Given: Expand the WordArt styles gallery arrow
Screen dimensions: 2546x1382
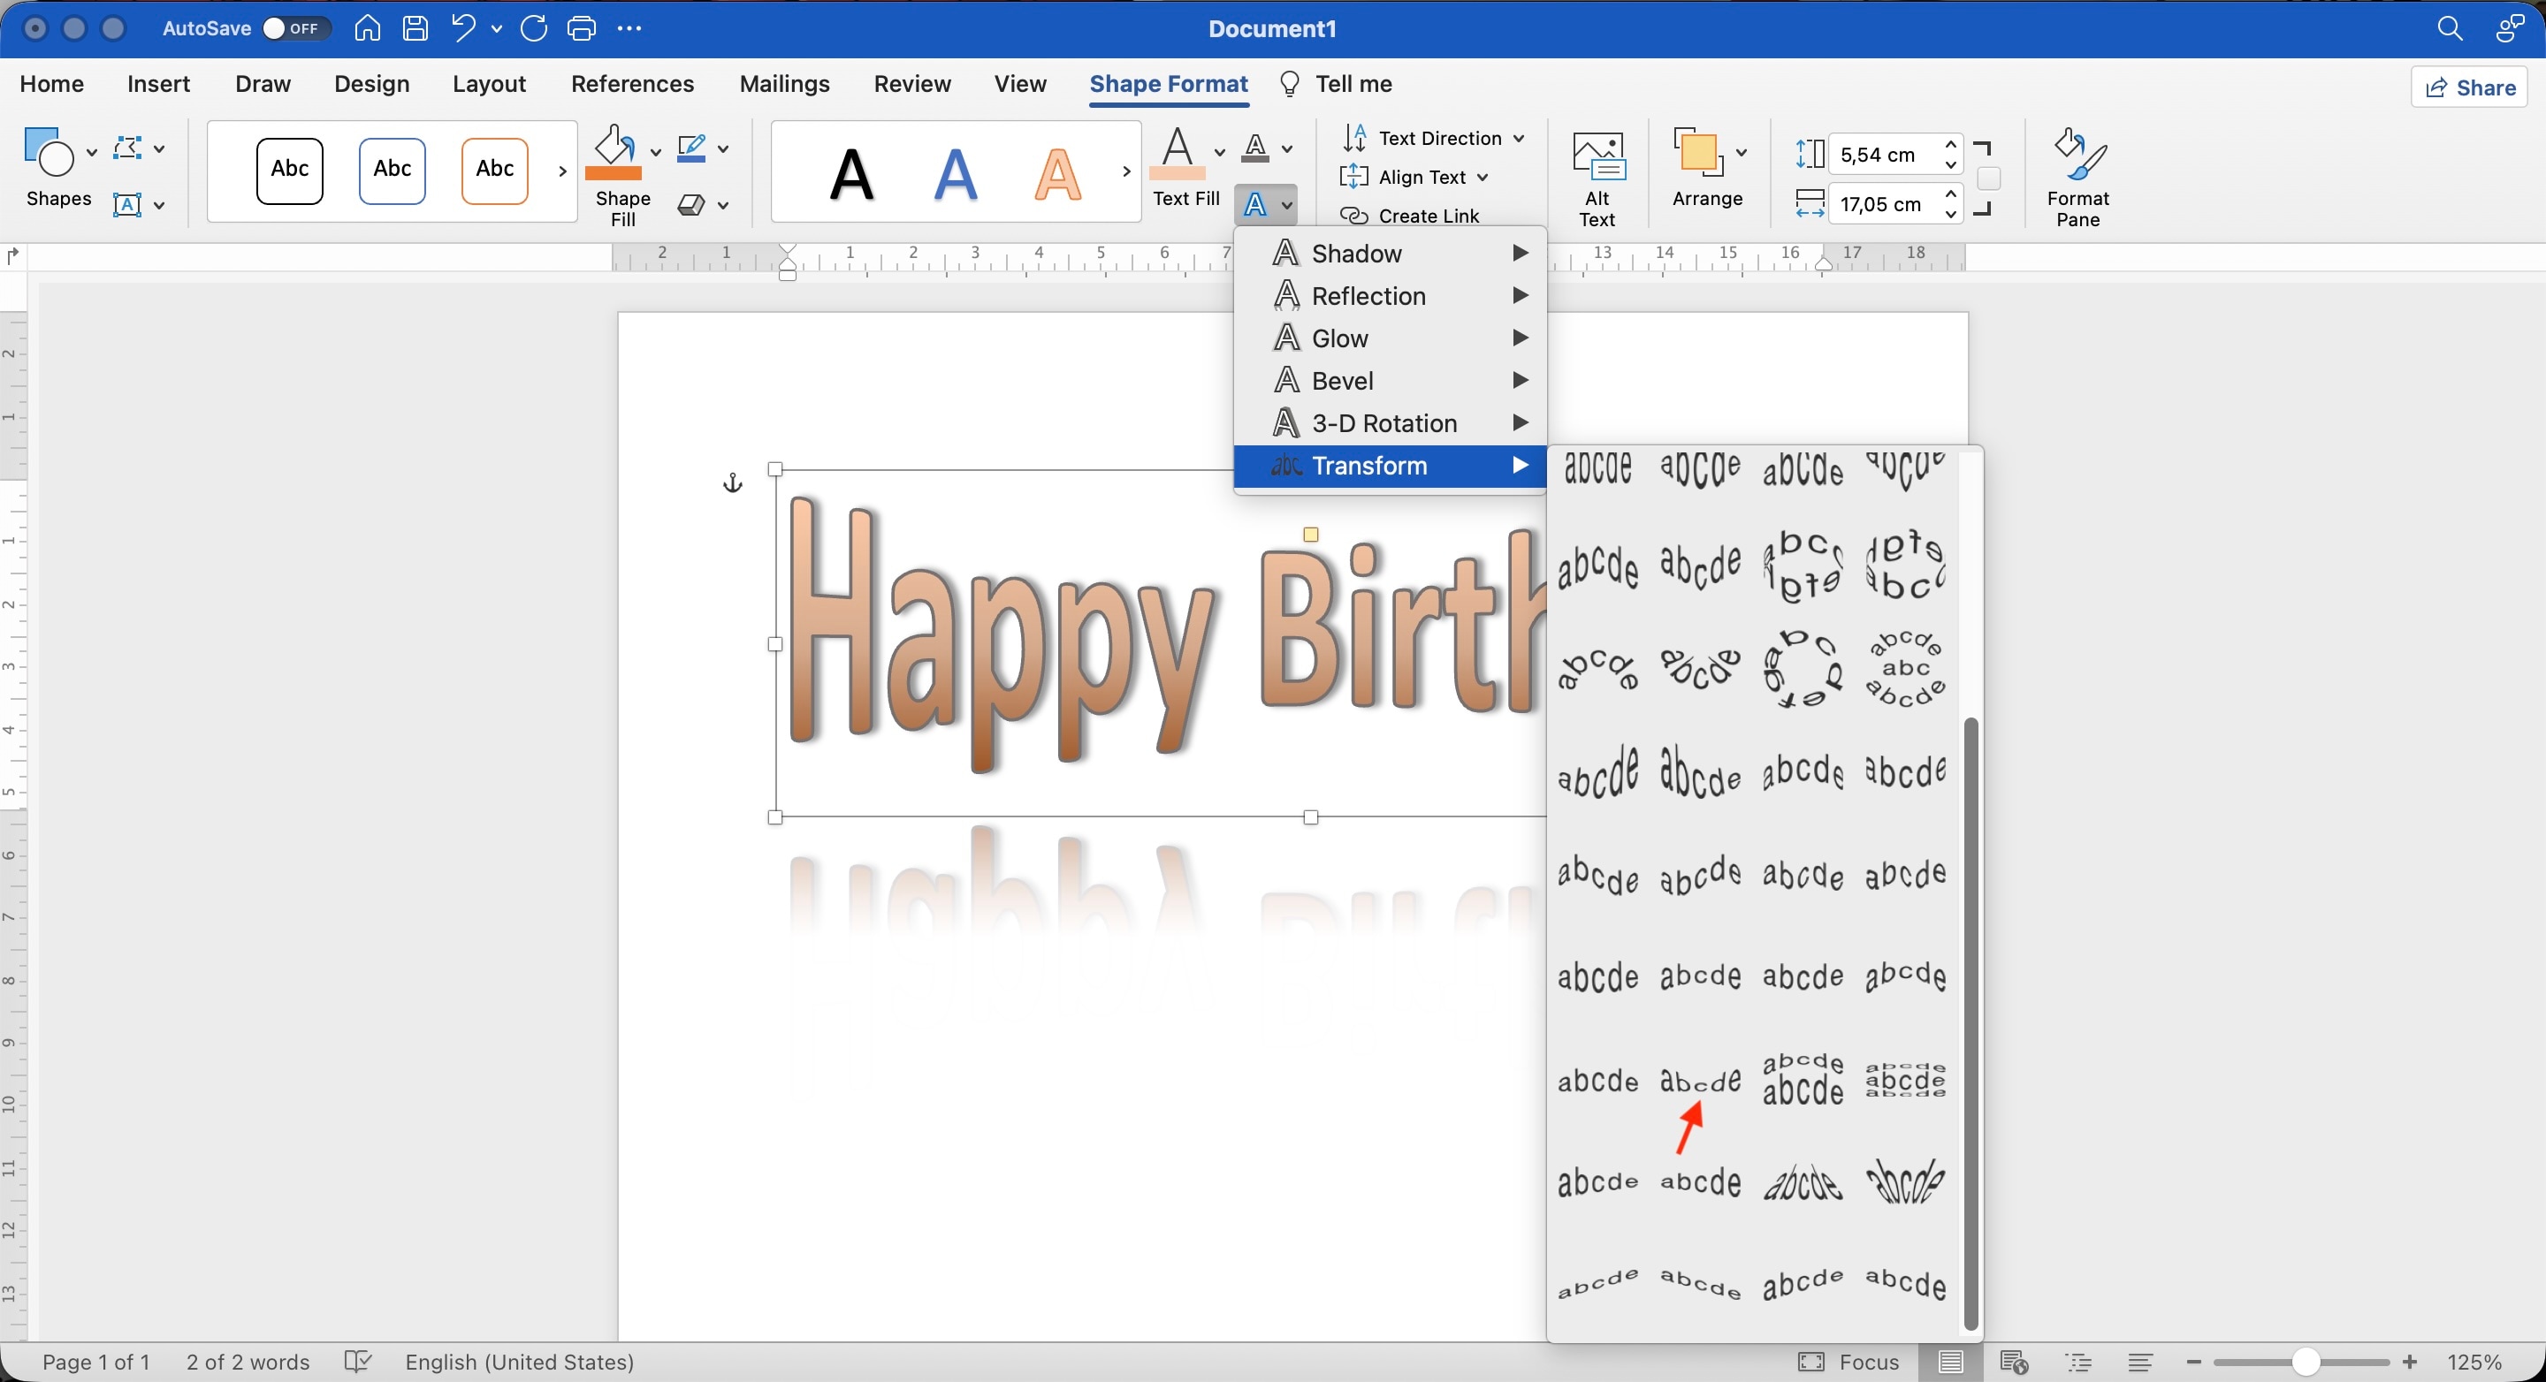Looking at the screenshot, I should 1125,172.
